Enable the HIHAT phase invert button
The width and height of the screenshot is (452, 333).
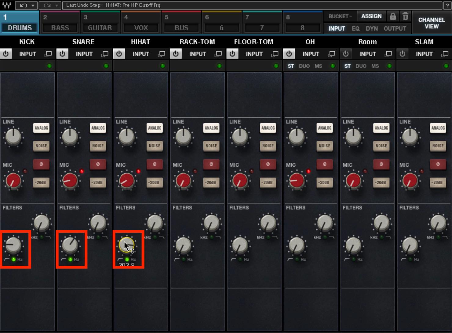(155, 164)
